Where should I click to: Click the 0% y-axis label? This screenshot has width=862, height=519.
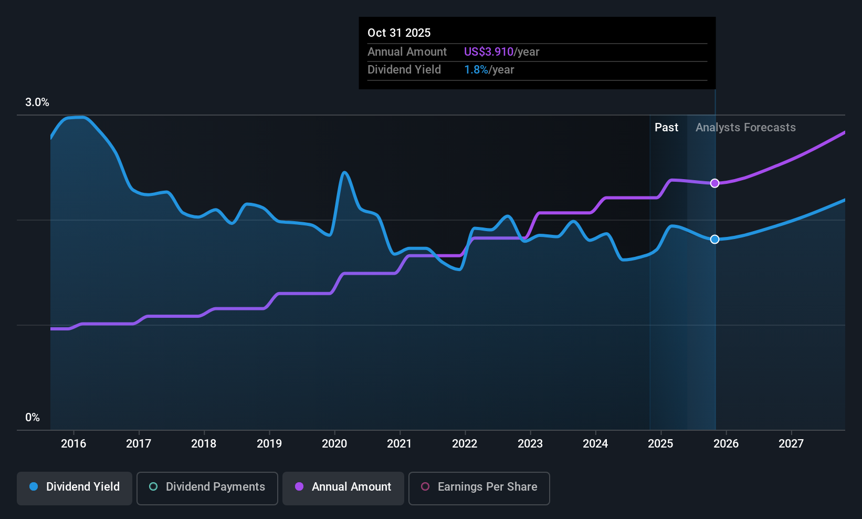click(33, 418)
